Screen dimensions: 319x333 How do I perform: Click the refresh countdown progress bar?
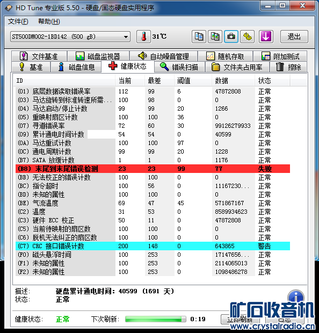tap(155, 319)
